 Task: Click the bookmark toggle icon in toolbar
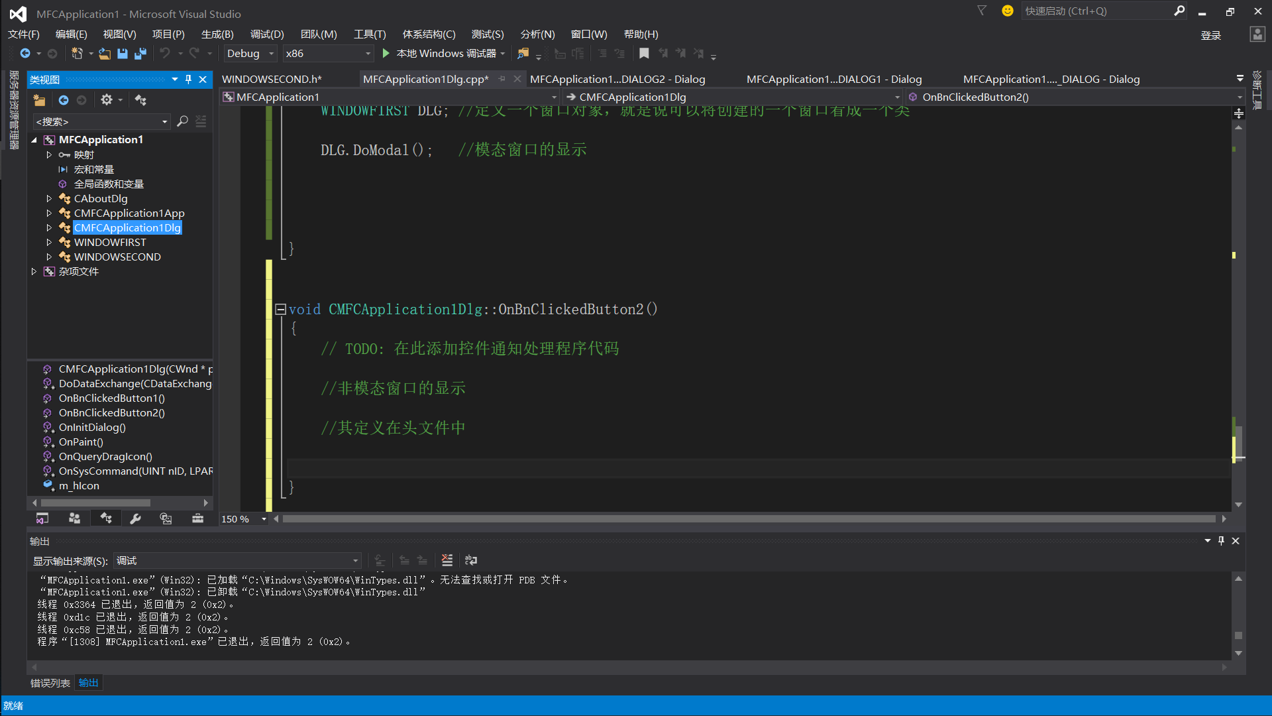644,54
